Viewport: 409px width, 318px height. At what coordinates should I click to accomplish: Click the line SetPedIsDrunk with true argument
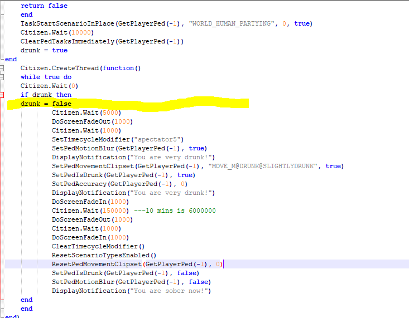click(x=123, y=175)
